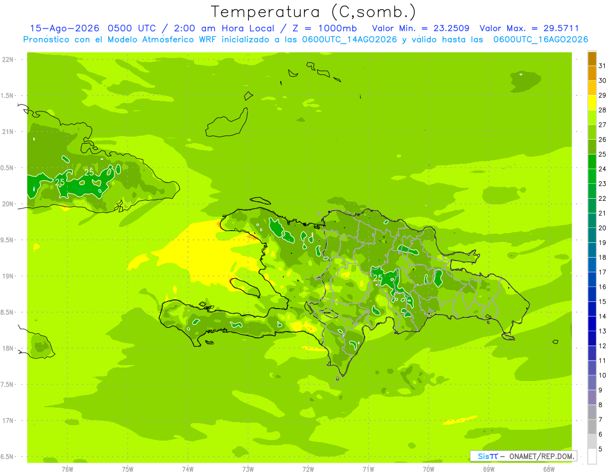This screenshot has height=476, width=616.
Task: Click the legend swatch between 29 and 30
Action: 592,88
